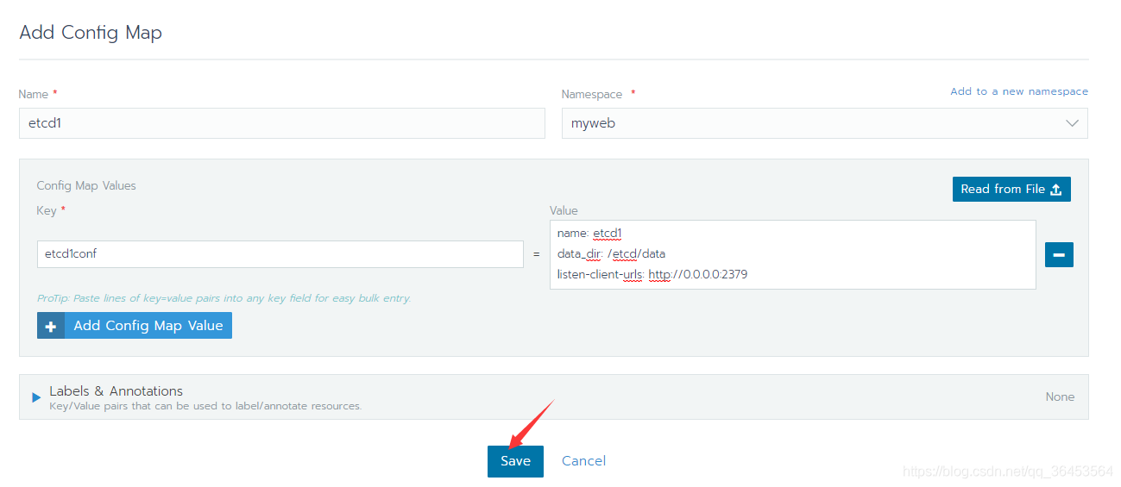Click the 'name: etcd1' line in Value
Image resolution: width=1121 pixels, height=487 pixels.
[x=589, y=233]
